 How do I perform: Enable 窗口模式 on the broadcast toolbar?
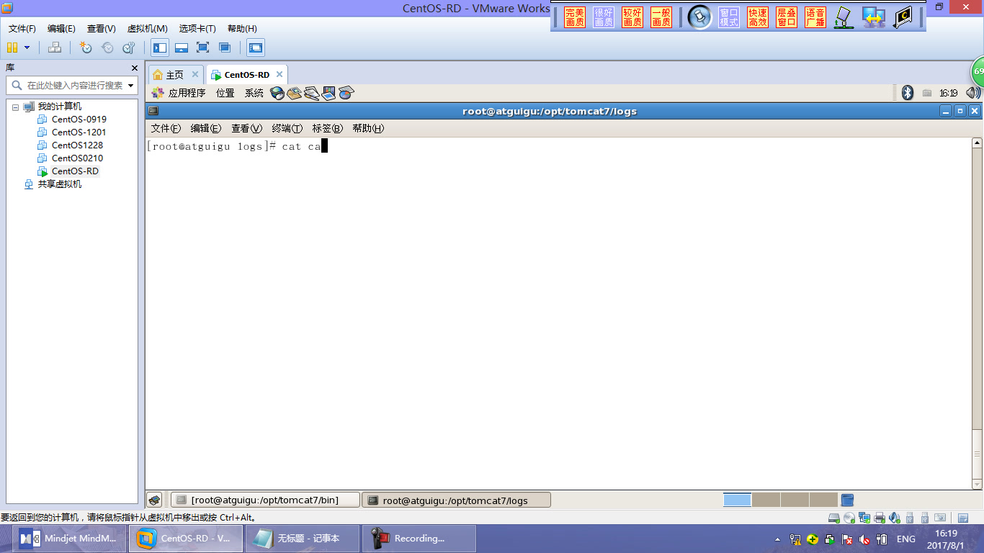pyautogui.click(x=729, y=18)
